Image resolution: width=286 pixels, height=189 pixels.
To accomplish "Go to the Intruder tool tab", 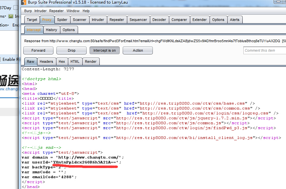I will pyautogui.click(x=98, y=20).
